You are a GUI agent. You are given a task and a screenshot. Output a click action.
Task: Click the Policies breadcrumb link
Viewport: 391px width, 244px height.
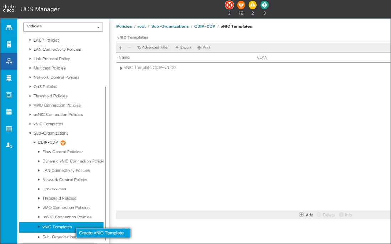point(124,26)
